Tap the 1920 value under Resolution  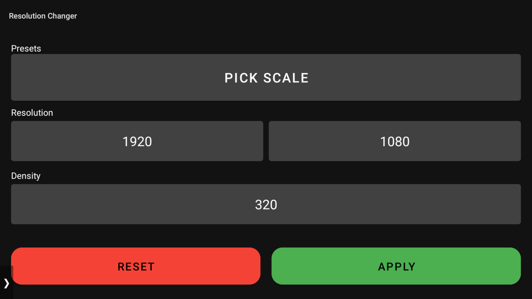137,142
